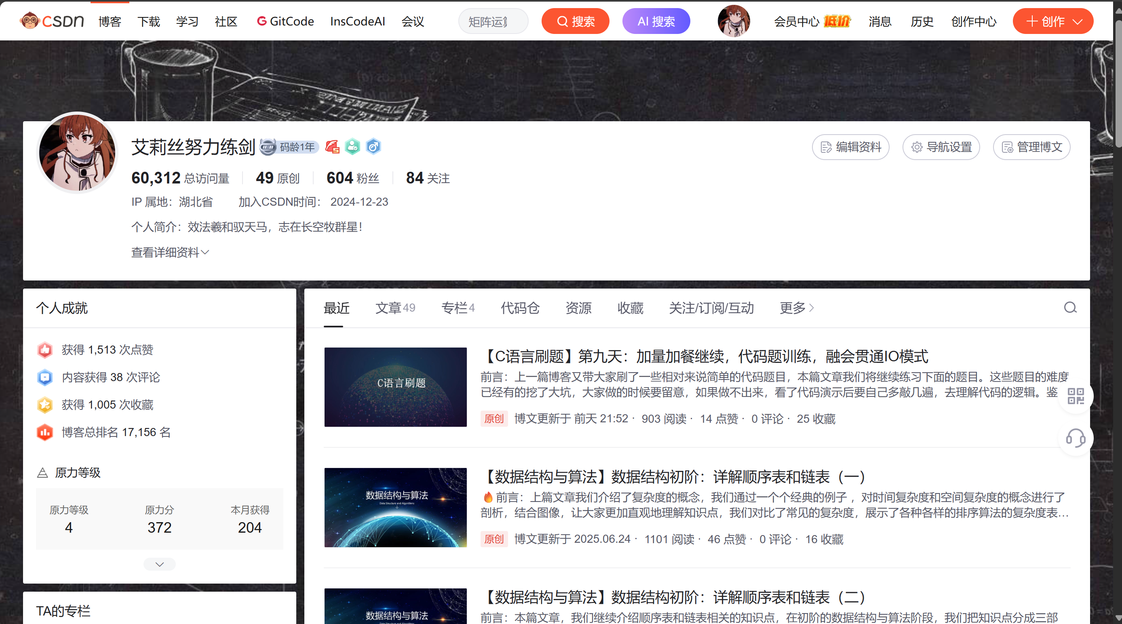
Task: Open the QR code floating button
Action: click(x=1076, y=396)
